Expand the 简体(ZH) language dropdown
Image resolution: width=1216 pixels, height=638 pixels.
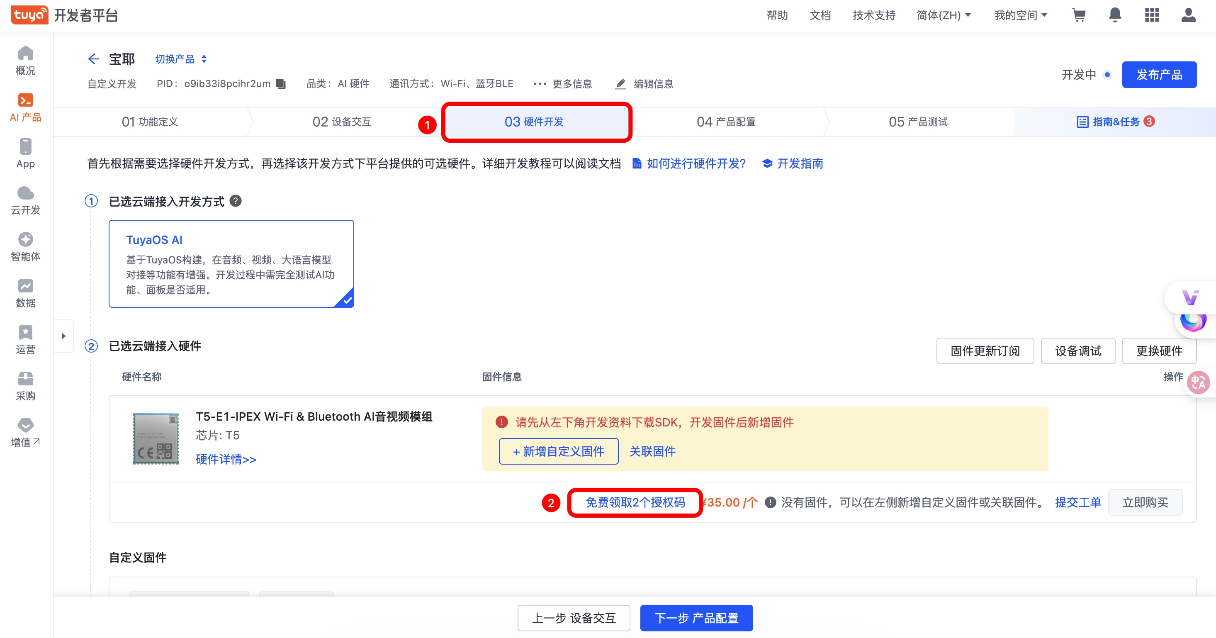point(944,16)
